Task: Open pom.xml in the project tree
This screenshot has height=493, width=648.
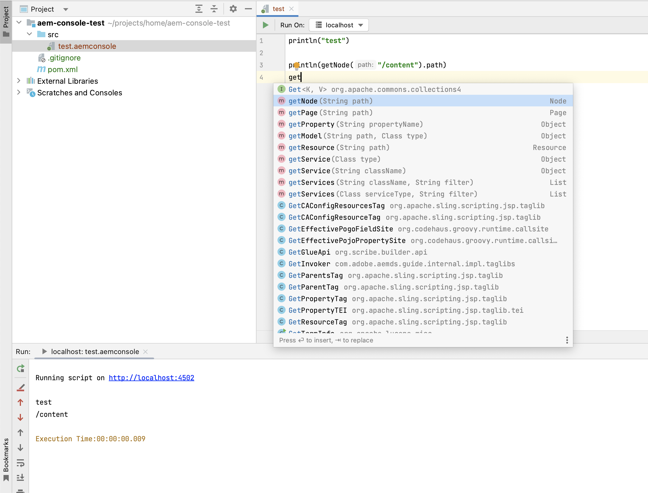Action: [x=63, y=69]
